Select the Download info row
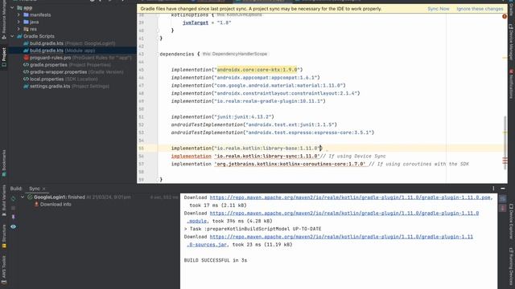This screenshot has height=289, width=515. [52, 205]
